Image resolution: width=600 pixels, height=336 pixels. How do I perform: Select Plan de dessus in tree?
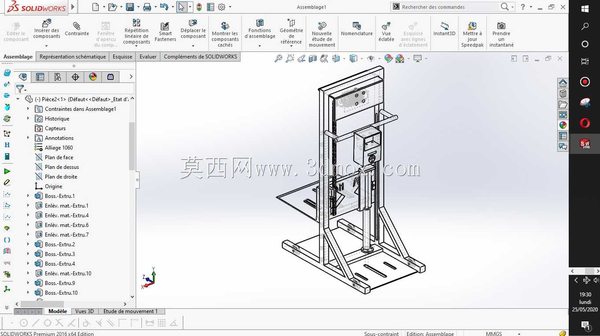click(x=62, y=167)
